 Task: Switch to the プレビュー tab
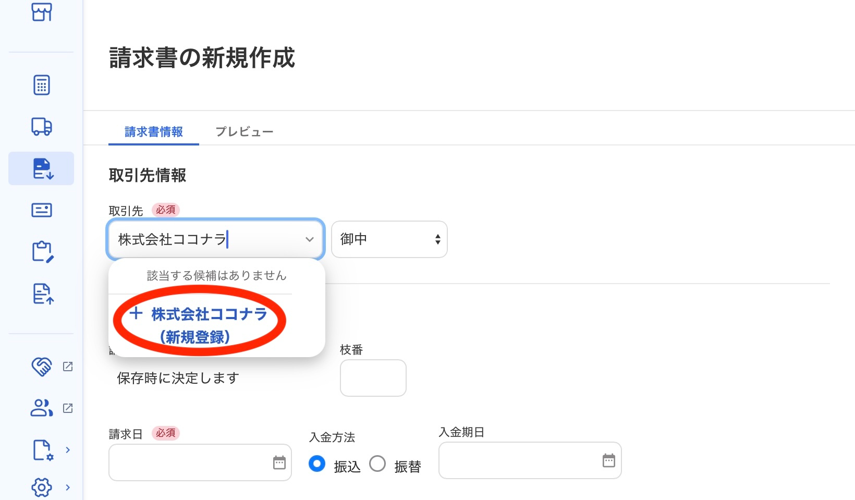(x=245, y=132)
